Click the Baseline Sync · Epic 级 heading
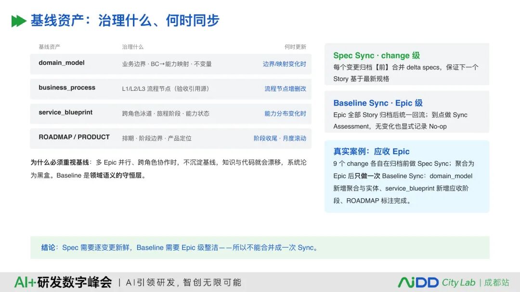The height and width of the screenshot is (292, 520). (x=378, y=103)
